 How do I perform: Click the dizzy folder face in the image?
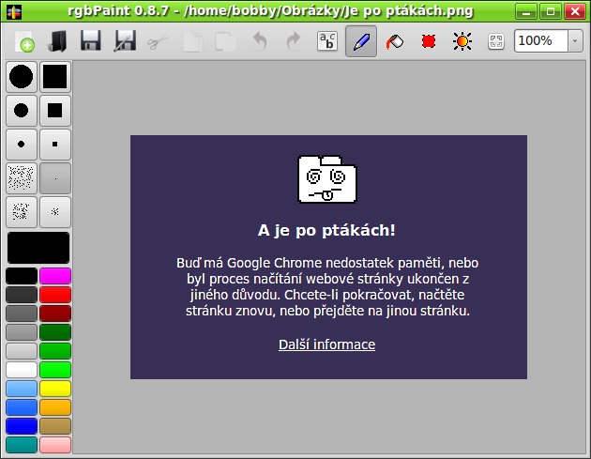coord(327,179)
